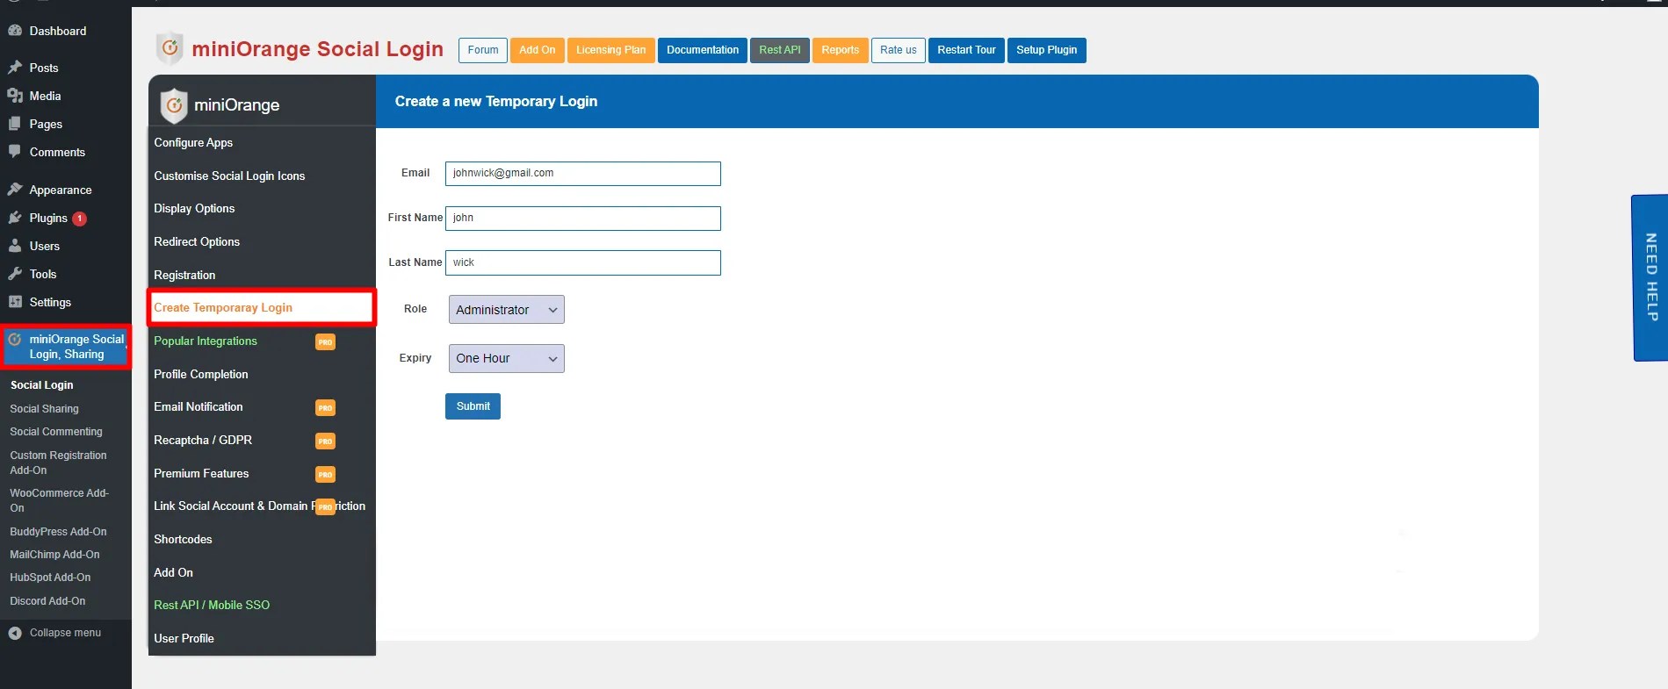Click the PRO badge next to Recaptcha / GDPR
This screenshot has width=1668, height=689.
click(x=325, y=441)
